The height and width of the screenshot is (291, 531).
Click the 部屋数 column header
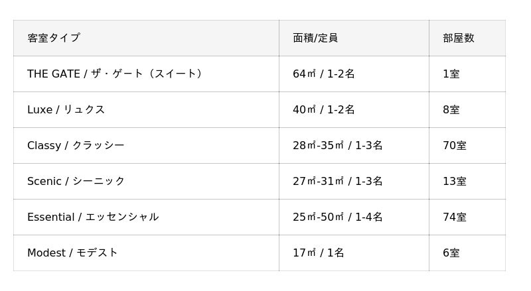point(459,38)
